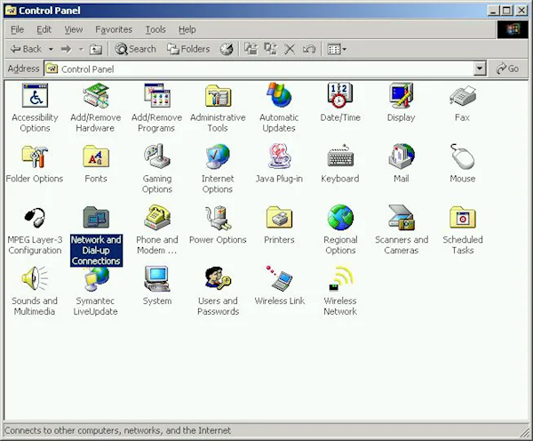Click inside the Address field

[x=266, y=68]
